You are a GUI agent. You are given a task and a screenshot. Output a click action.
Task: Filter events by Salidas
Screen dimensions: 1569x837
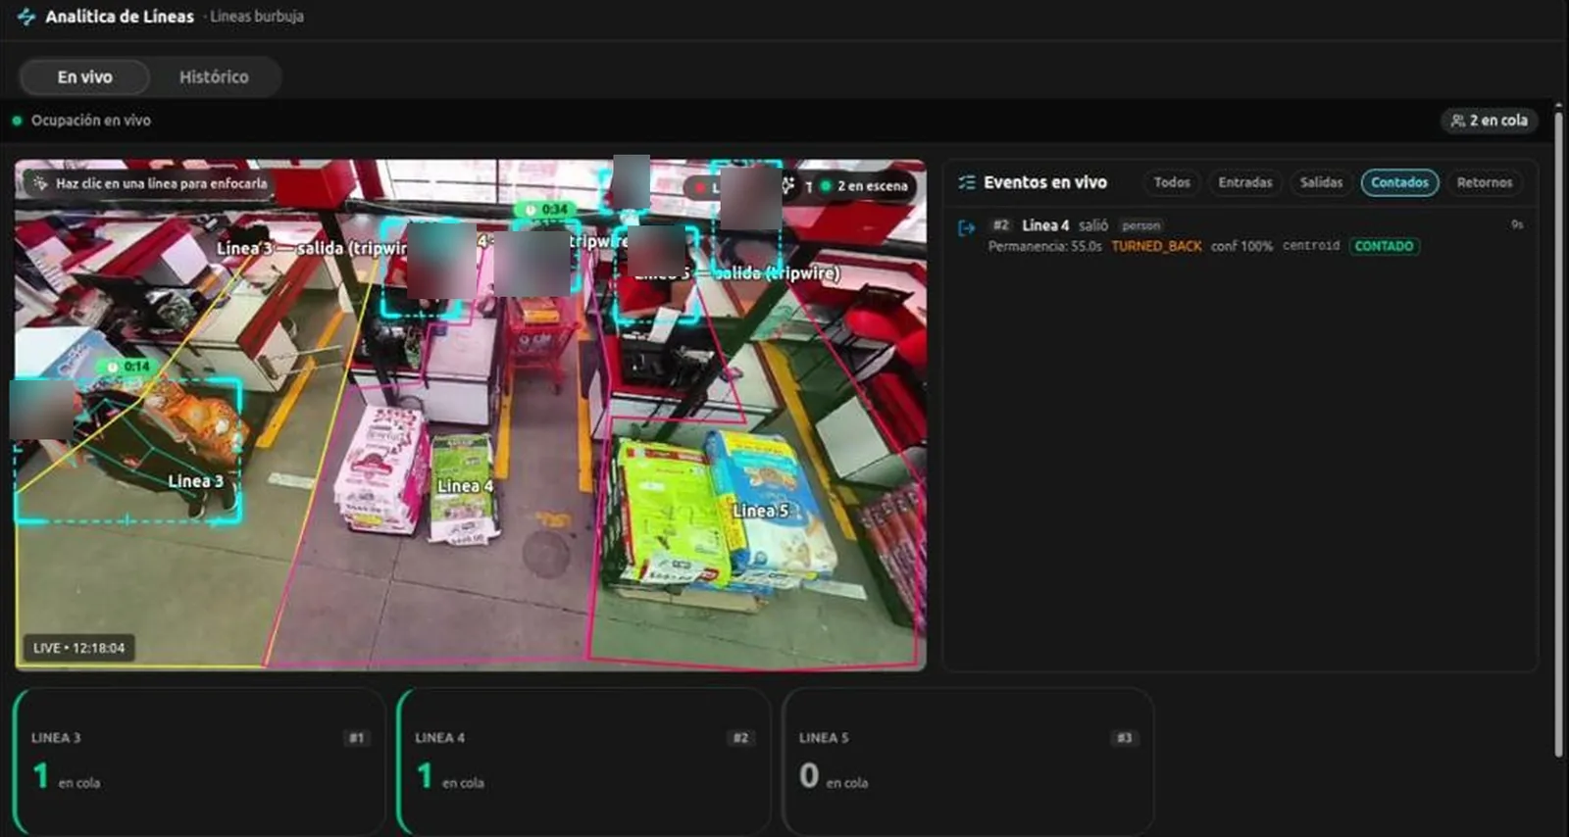[1321, 182]
